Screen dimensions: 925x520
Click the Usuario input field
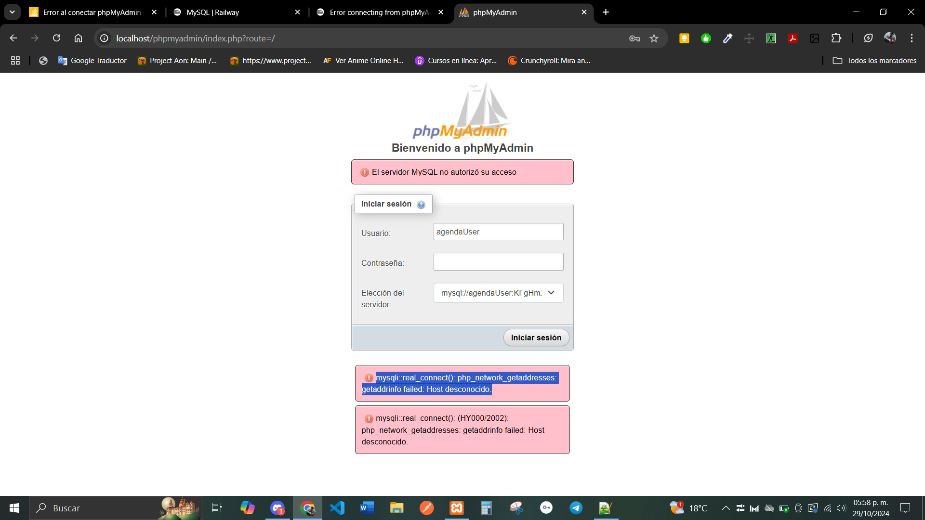point(498,232)
